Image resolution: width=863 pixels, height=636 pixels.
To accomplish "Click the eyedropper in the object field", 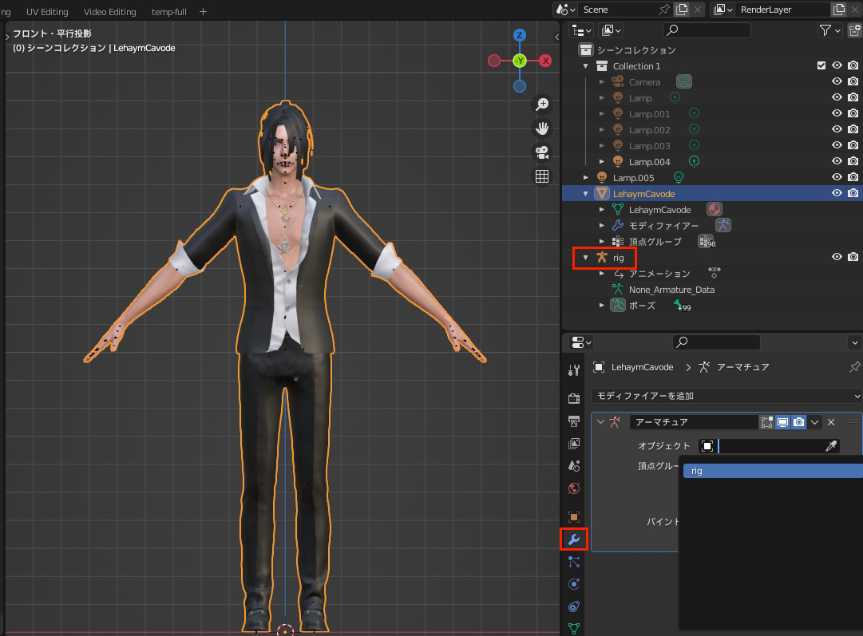I will tap(830, 446).
